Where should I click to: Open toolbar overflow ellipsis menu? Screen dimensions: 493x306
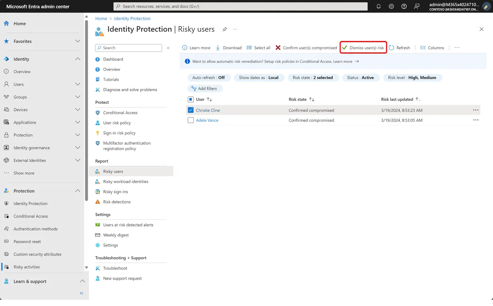(457, 48)
